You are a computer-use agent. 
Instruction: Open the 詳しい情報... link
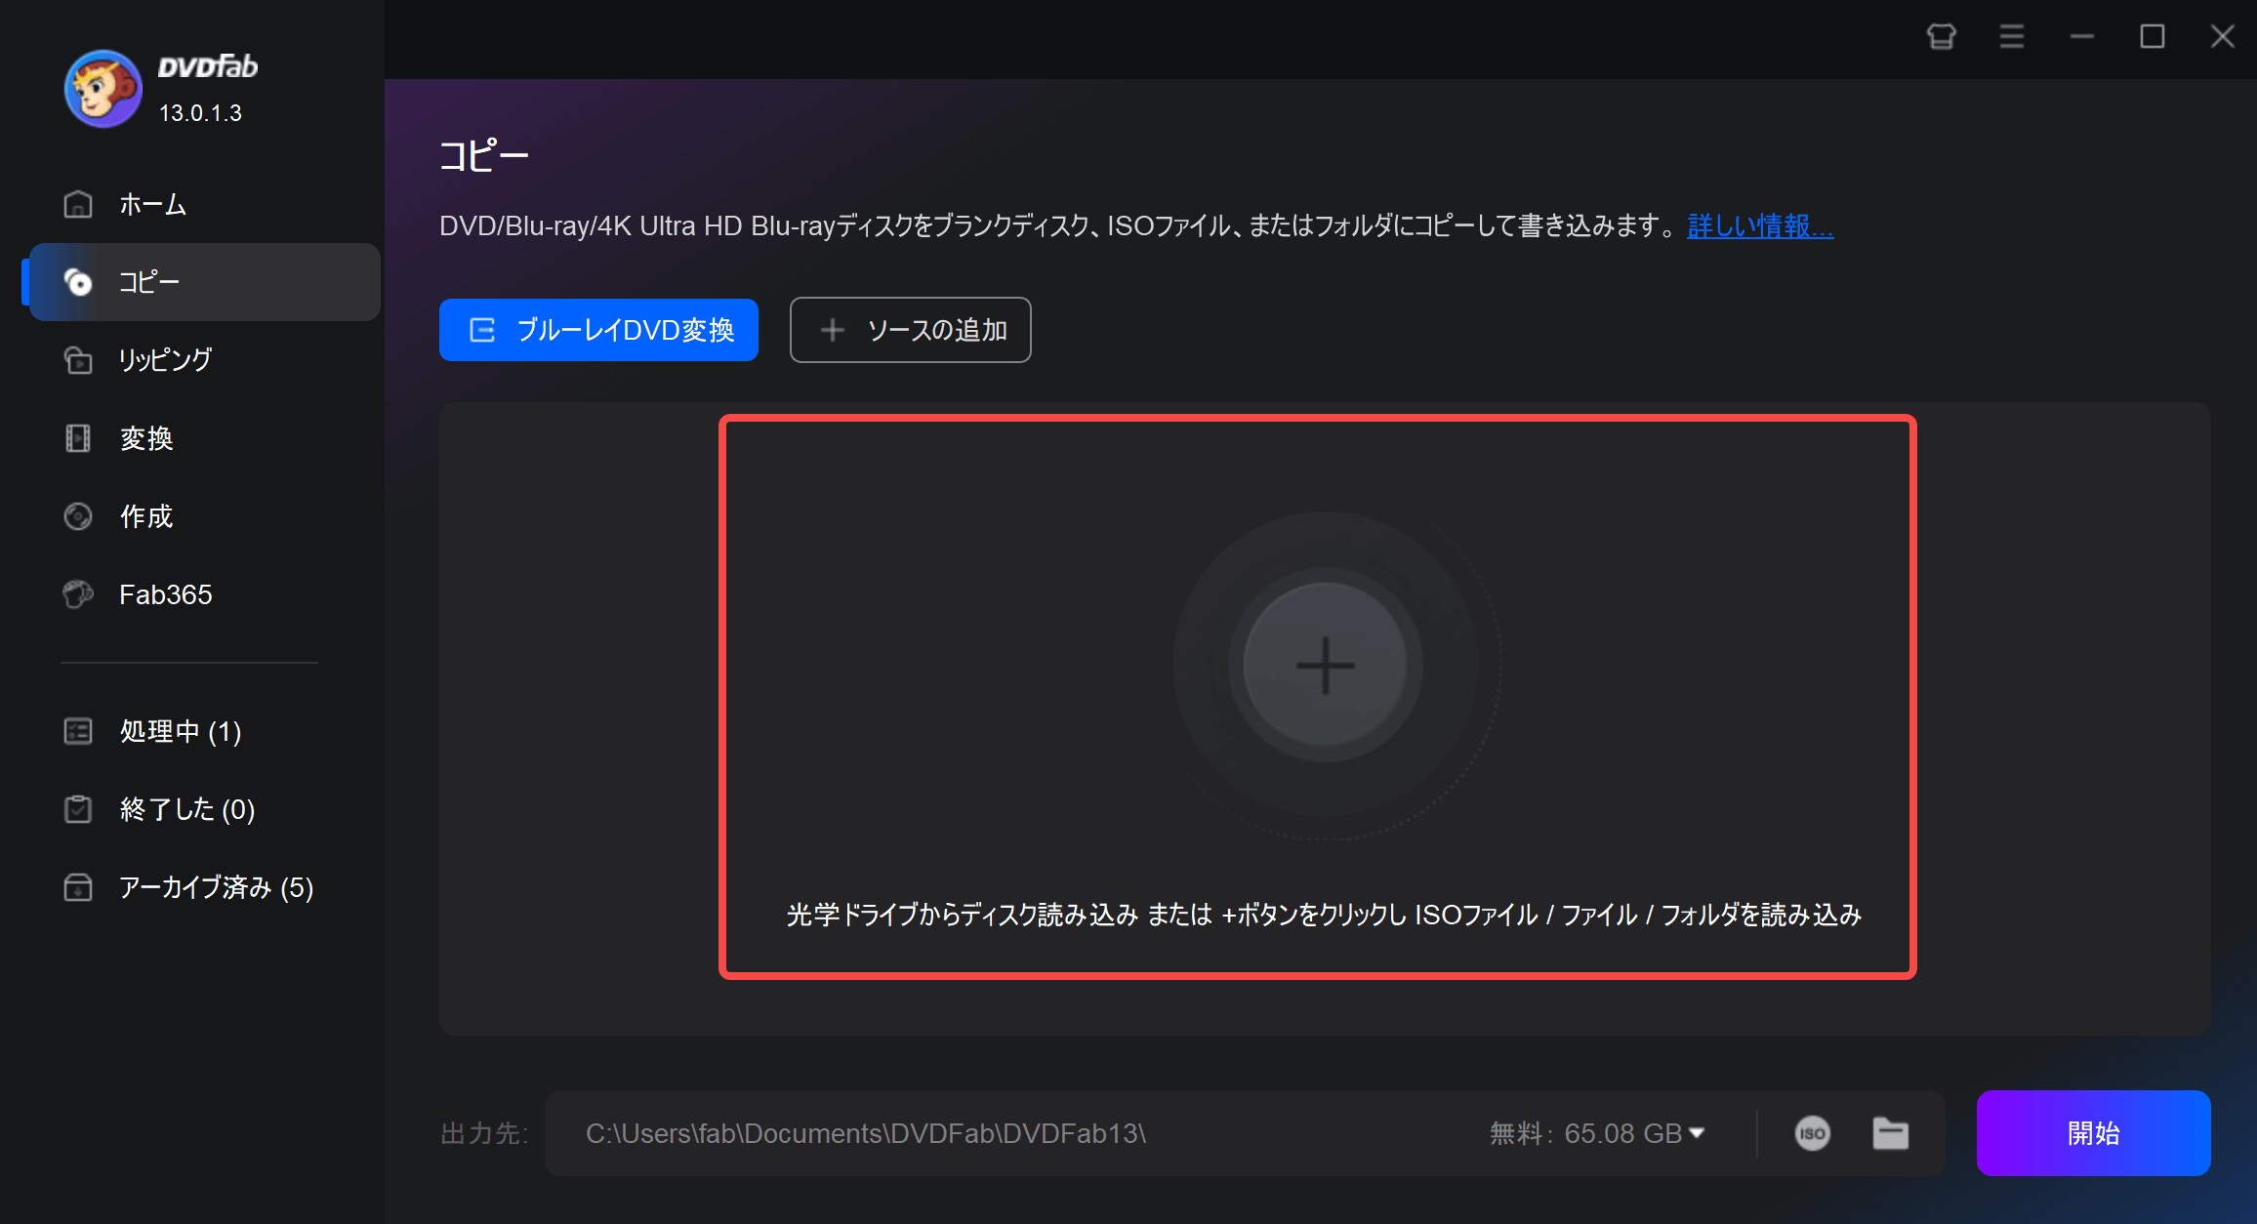coord(1760,225)
